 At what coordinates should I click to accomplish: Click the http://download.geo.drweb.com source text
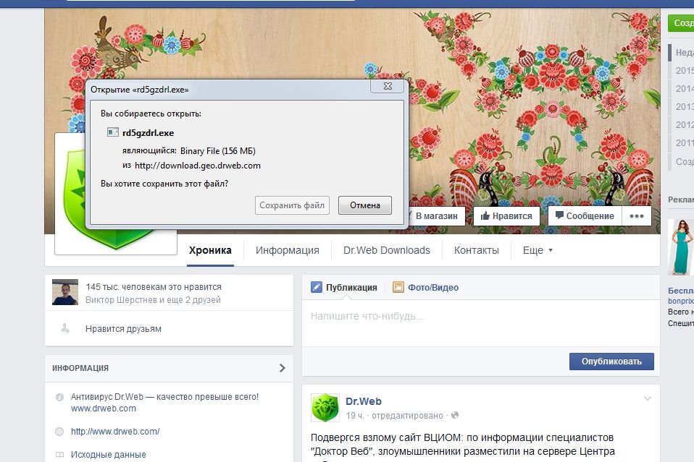(197, 166)
